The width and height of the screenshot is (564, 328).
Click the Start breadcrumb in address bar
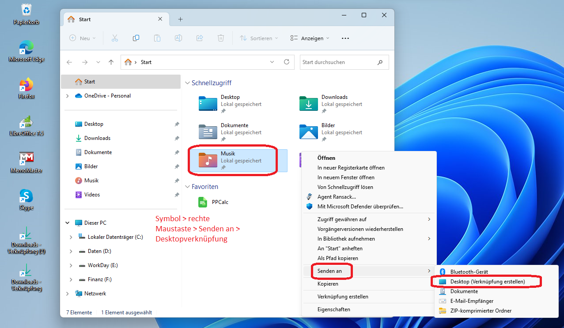tap(146, 62)
